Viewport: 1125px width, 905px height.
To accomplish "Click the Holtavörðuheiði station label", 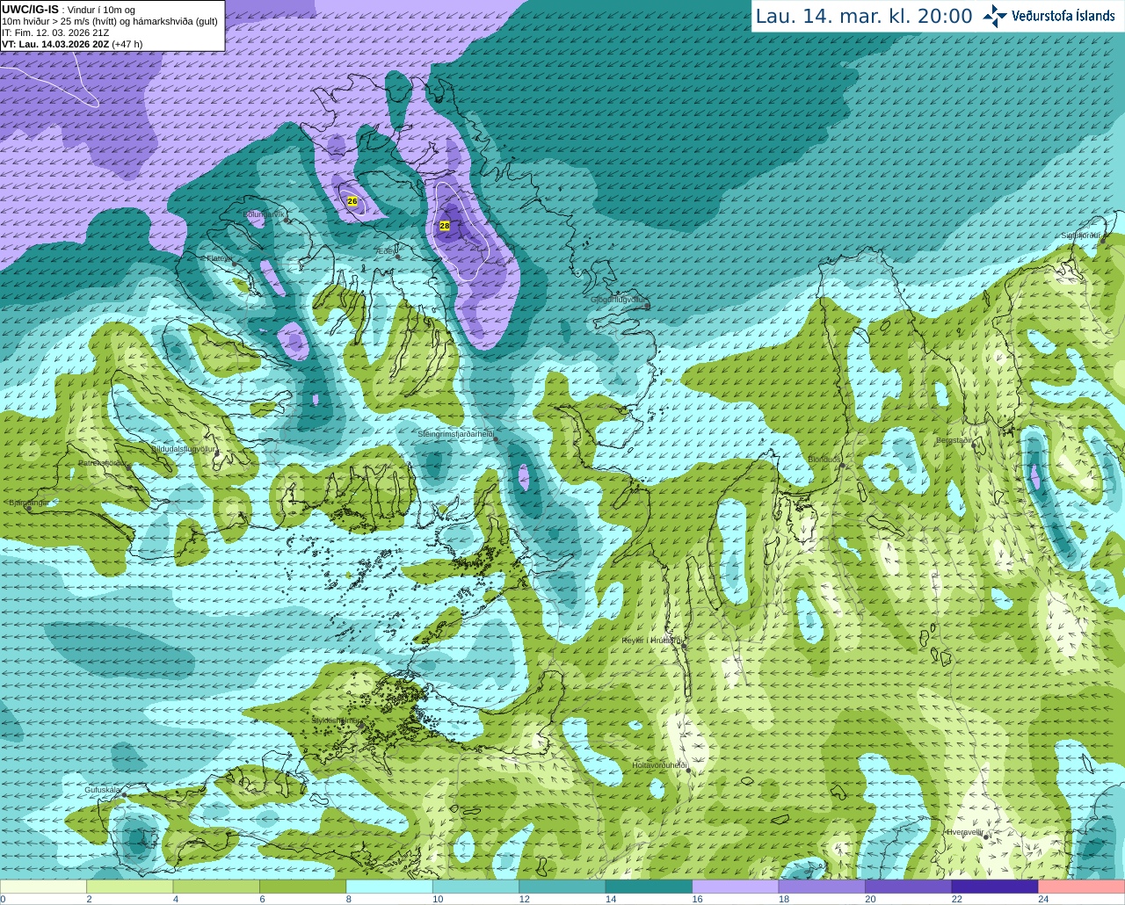I will [659, 765].
